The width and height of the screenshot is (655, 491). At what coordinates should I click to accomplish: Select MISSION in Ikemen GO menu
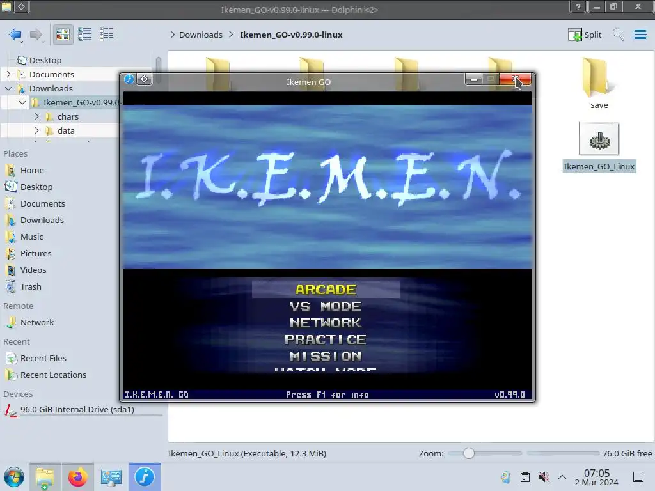point(326,356)
